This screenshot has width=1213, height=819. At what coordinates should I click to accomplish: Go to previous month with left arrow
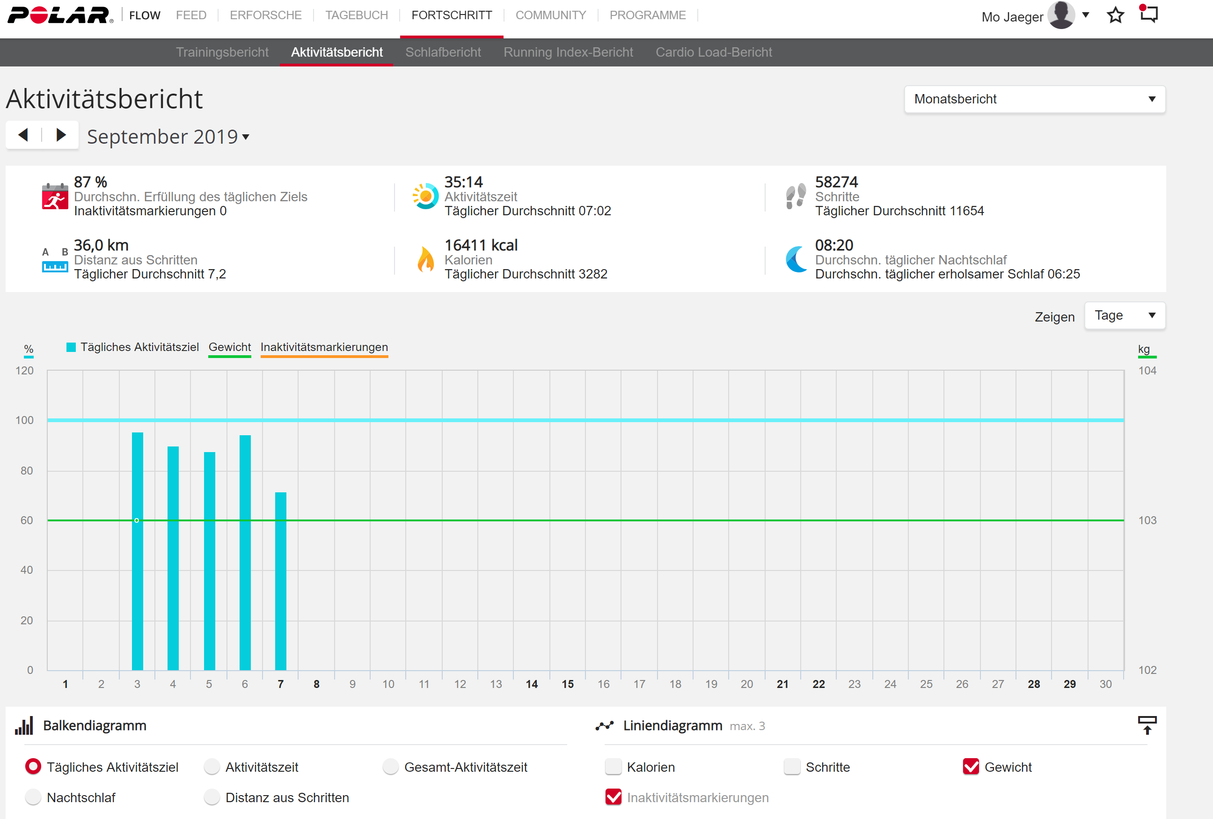point(23,135)
